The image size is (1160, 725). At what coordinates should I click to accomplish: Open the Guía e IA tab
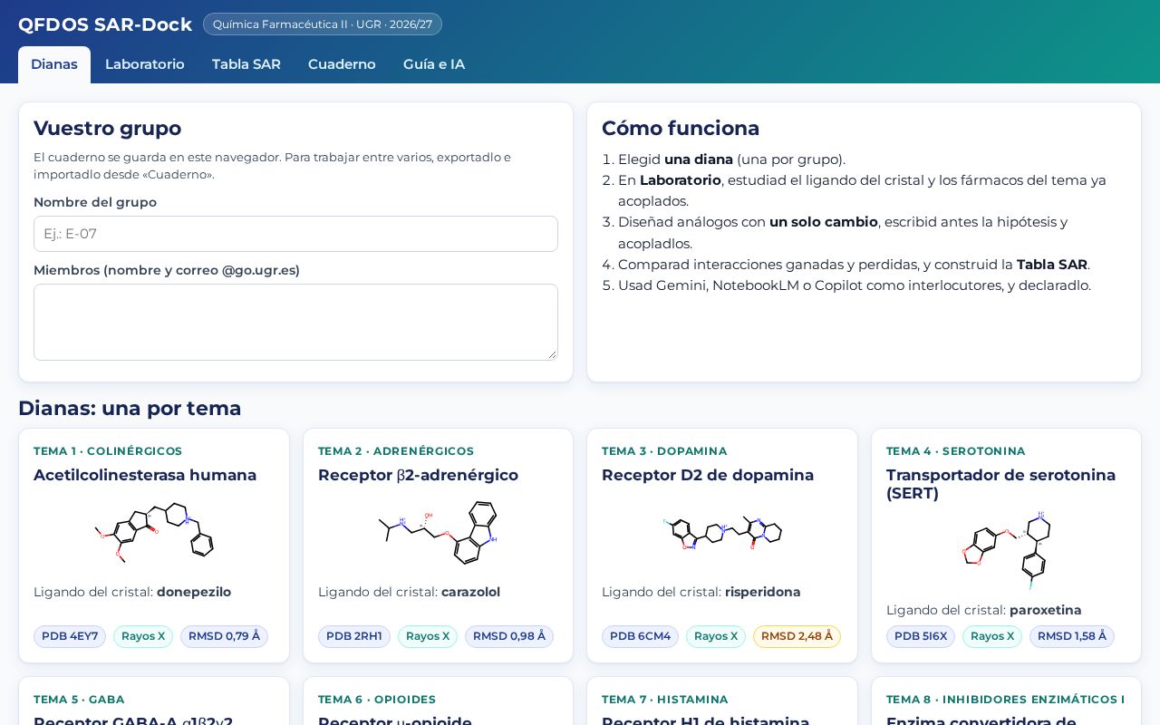[434, 64]
